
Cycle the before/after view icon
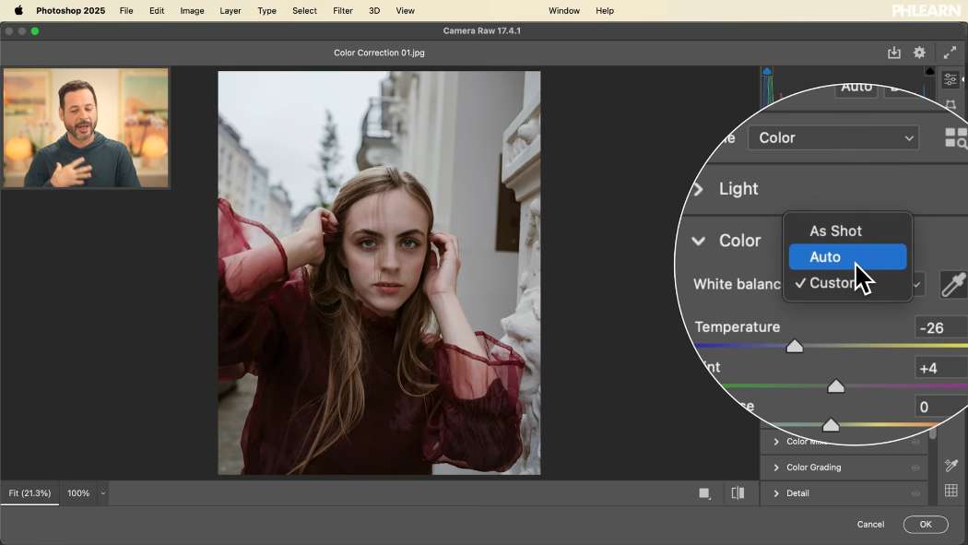(738, 493)
